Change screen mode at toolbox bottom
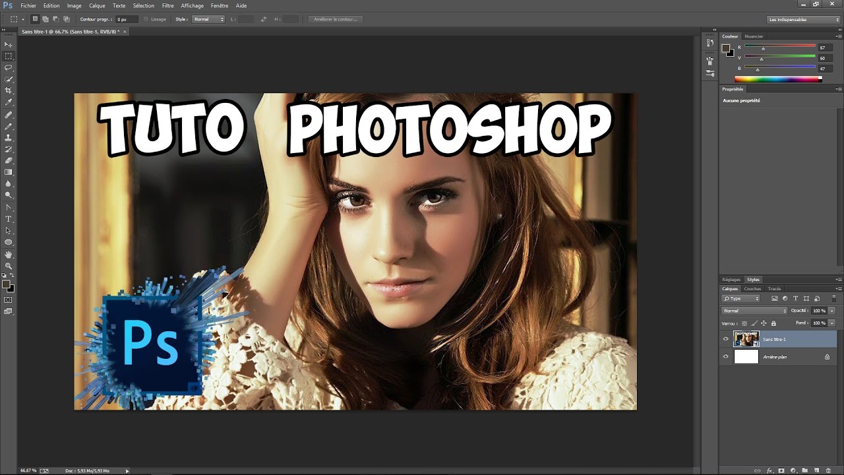The height and width of the screenshot is (475, 844). coord(9,311)
